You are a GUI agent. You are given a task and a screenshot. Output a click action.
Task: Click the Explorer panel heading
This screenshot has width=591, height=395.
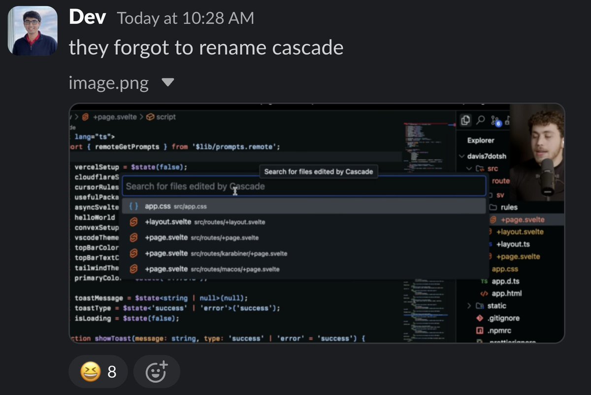[481, 140]
